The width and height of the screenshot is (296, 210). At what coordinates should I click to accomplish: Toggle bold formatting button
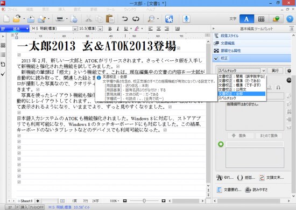point(110,29)
